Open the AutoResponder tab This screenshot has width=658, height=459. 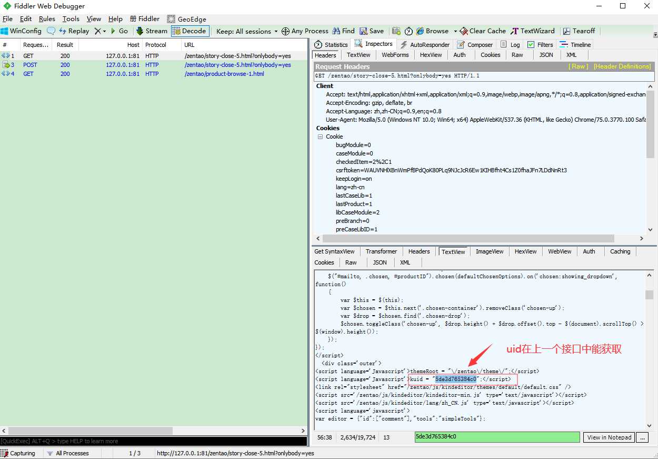click(425, 45)
